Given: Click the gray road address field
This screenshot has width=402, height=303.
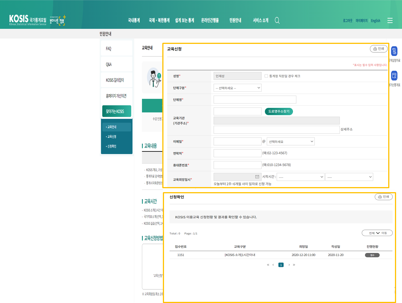Looking at the screenshot, I should (277, 120).
